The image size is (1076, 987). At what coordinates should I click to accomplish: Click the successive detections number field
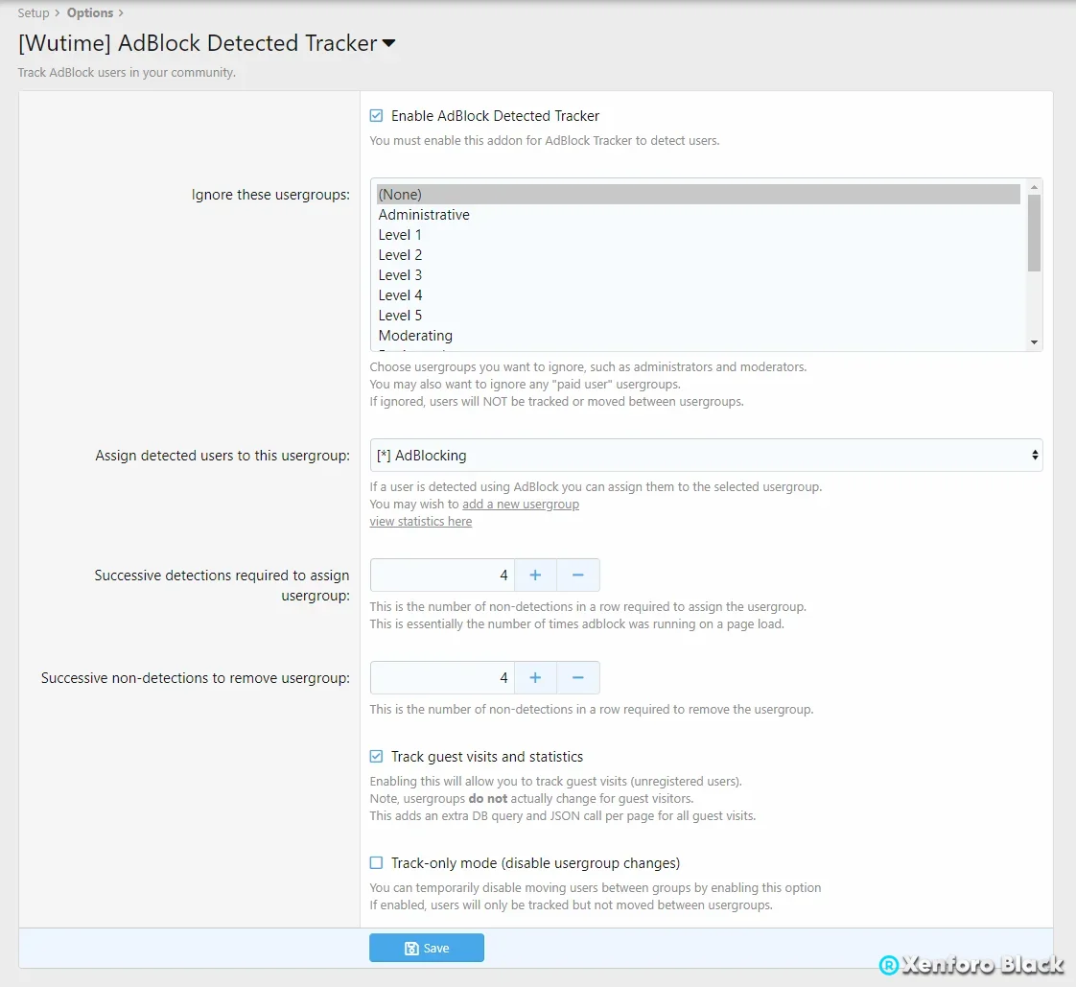tap(443, 576)
